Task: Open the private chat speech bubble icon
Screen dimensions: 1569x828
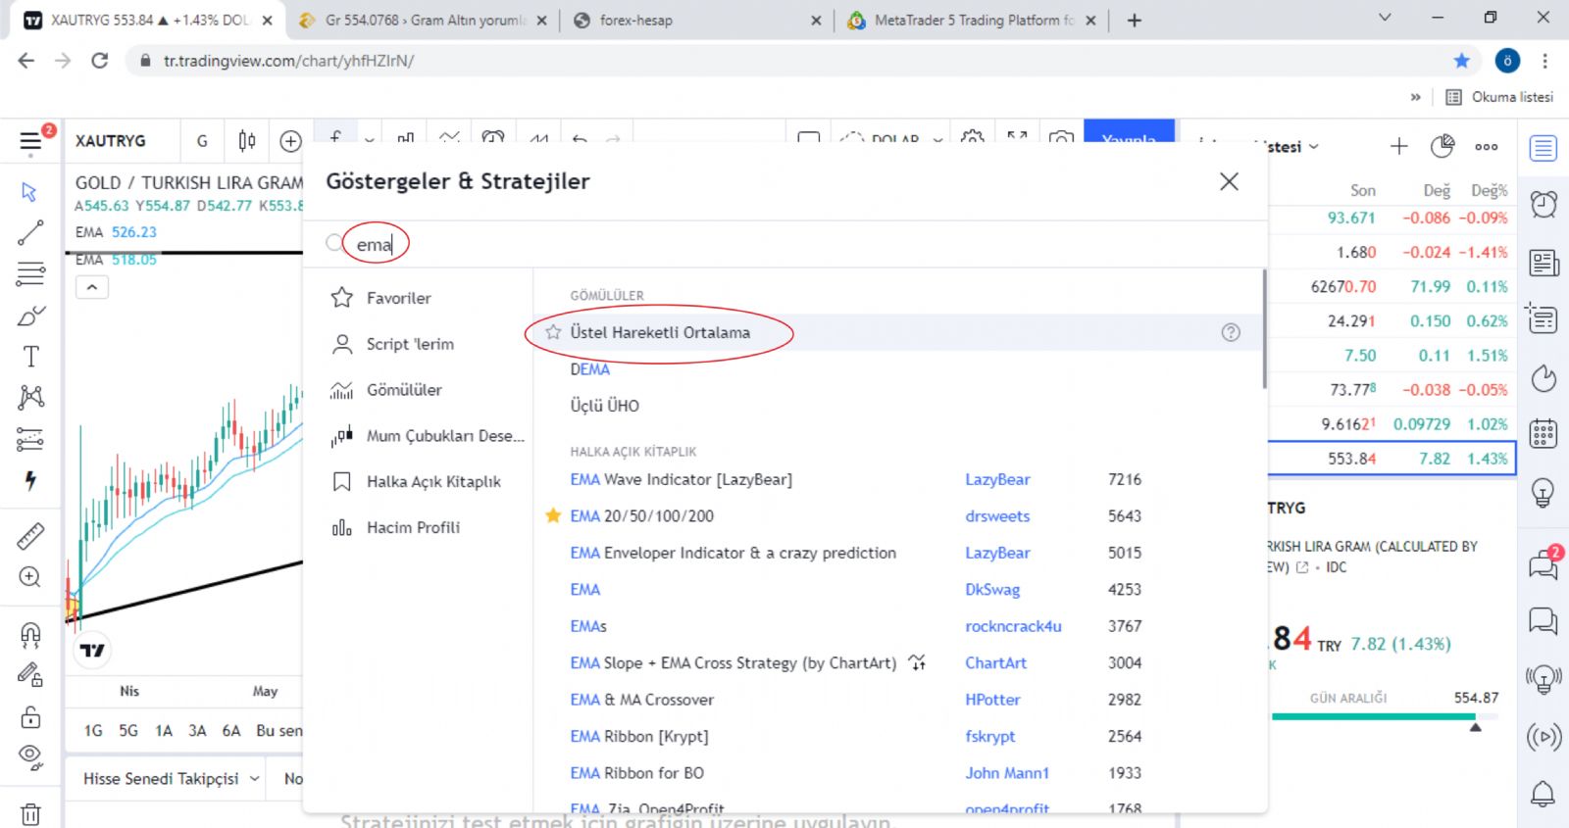Action: 1544,621
